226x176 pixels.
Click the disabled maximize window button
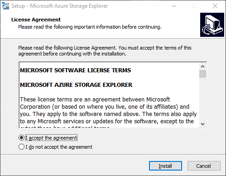click(x=194, y=6)
